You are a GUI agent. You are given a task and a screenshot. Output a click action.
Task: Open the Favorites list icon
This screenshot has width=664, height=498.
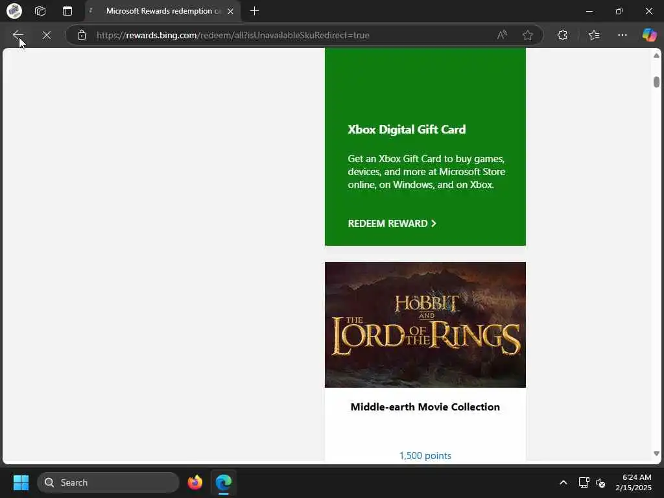[594, 35]
